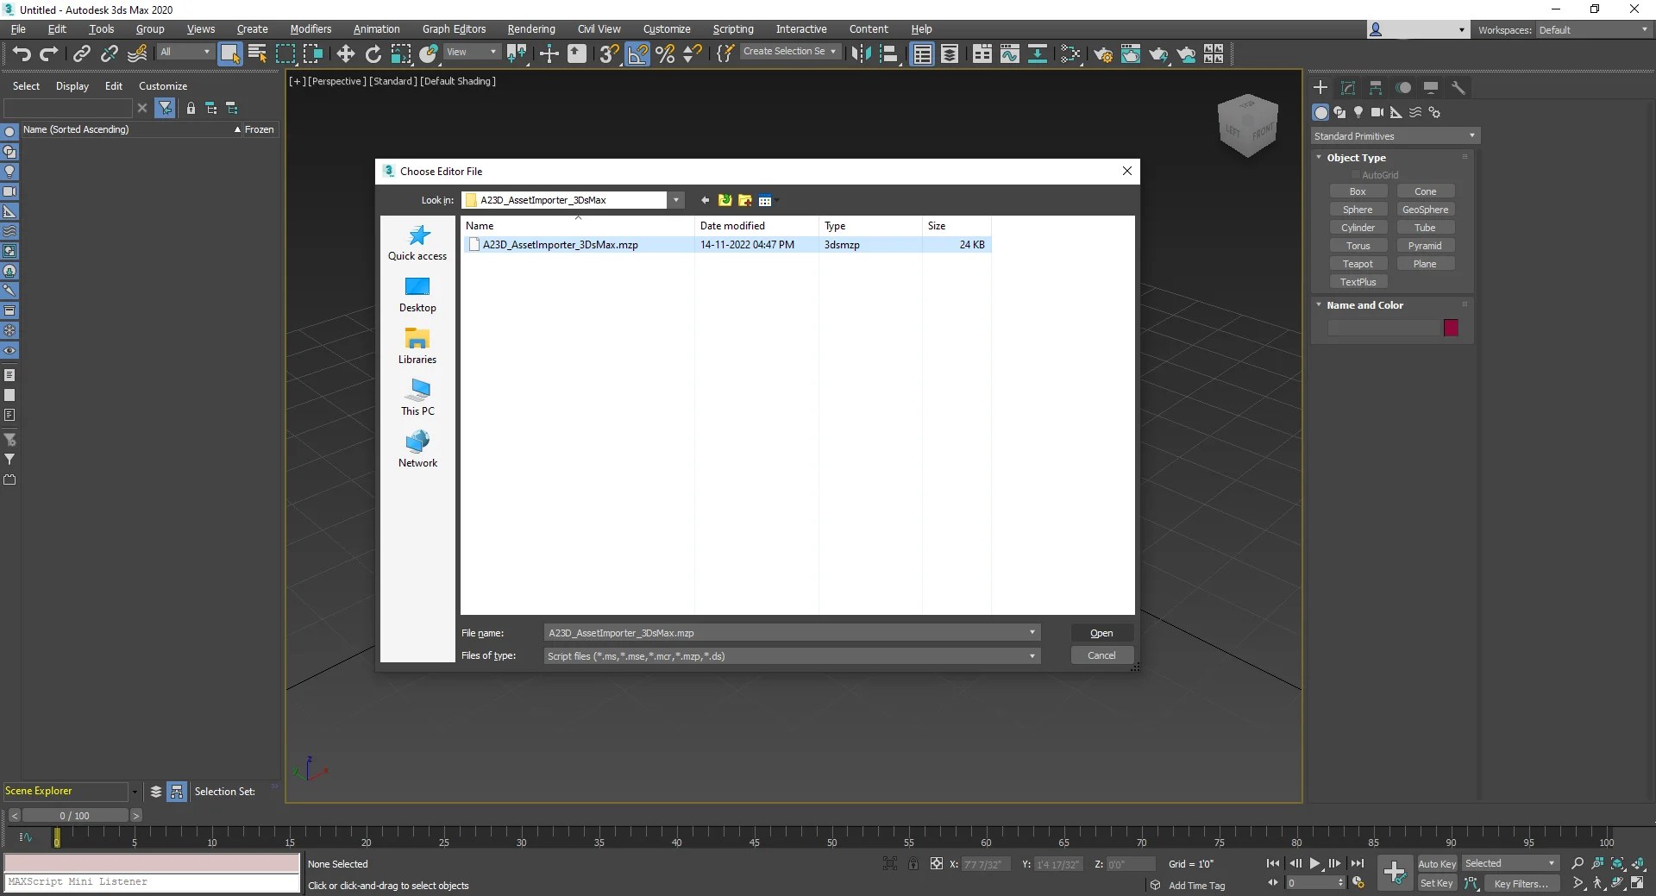This screenshot has height=896, width=1656.
Task: Toggle the Snaps Toggle 3 button
Action: [608, 53]
